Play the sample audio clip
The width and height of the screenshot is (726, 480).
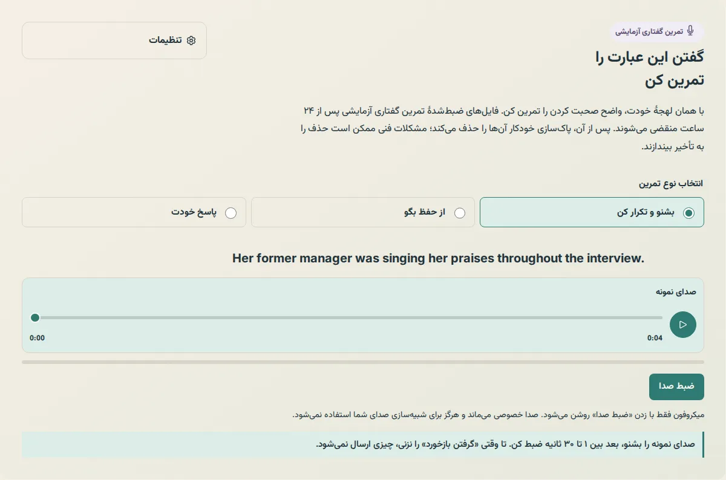coord(683,325)
